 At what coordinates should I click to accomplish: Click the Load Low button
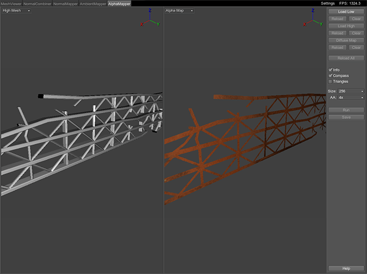coord(346,11)
